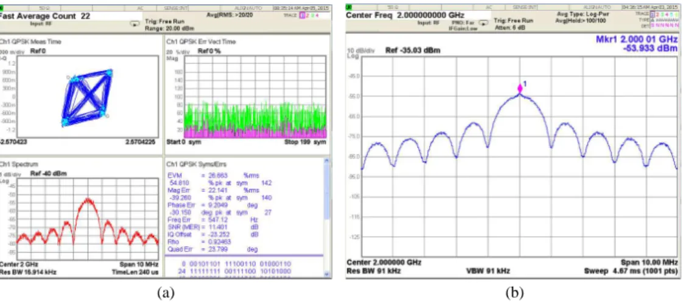Click the Syms/Errs scrollbar down arrow
The image size is (683, 302).
tap(327, 274)
